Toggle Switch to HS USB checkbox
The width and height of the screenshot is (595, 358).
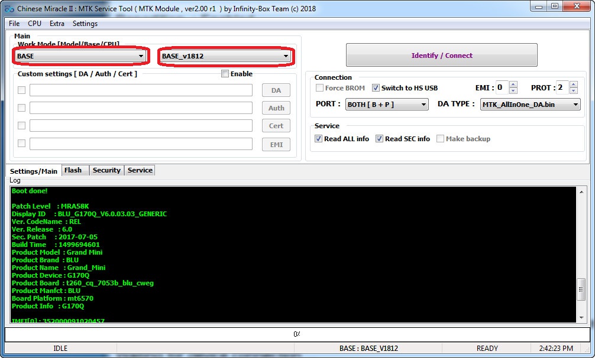[x=376, y=88]
